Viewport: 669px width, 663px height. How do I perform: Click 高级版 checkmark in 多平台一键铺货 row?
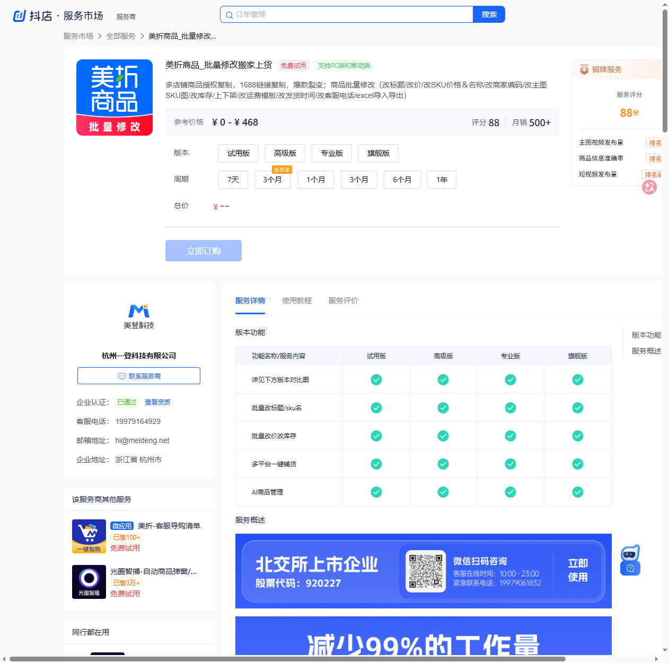click(x=443, y=464)
